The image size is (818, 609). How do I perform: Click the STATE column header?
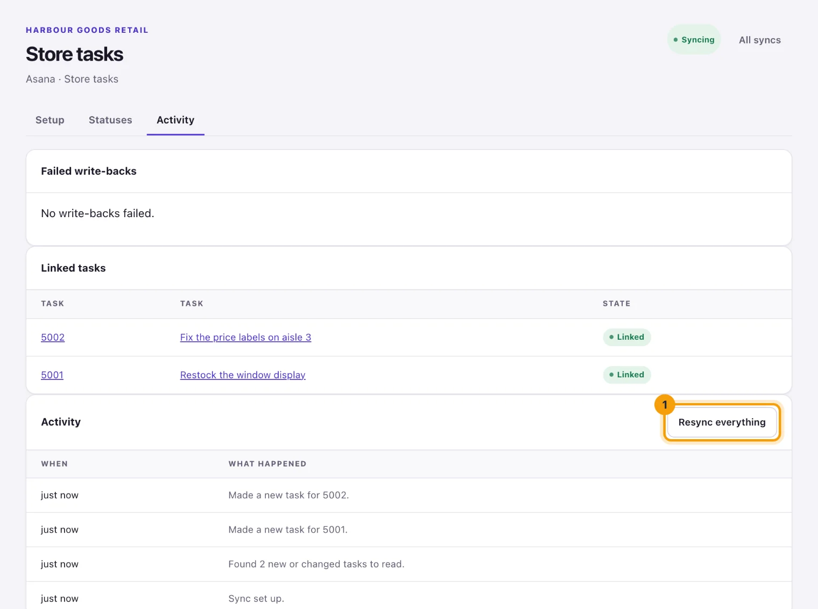pyautogui.click(x=616, y=304)
